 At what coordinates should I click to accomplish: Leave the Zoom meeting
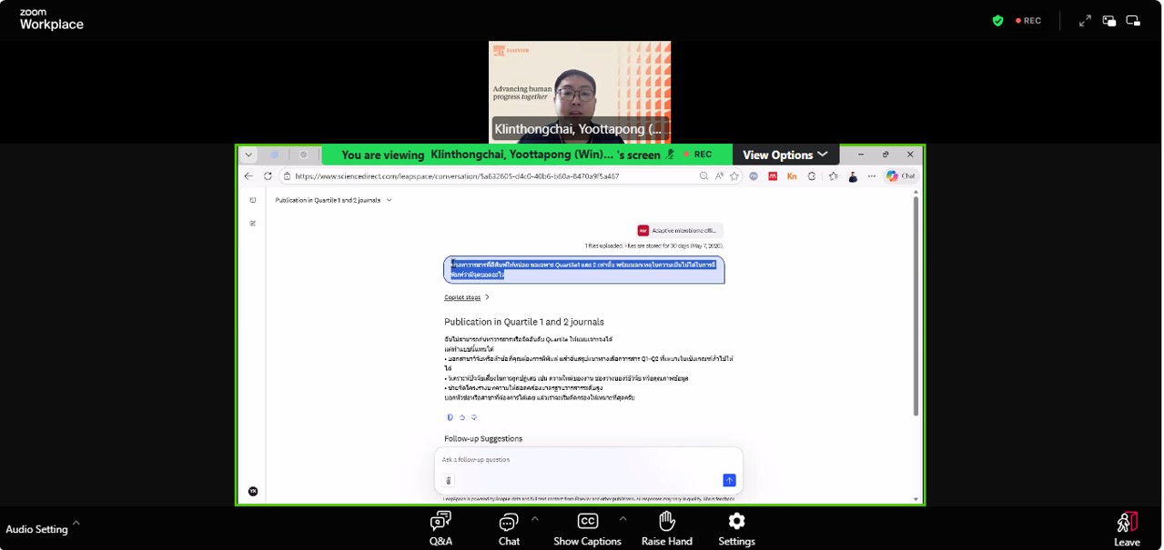point(1127,527)
